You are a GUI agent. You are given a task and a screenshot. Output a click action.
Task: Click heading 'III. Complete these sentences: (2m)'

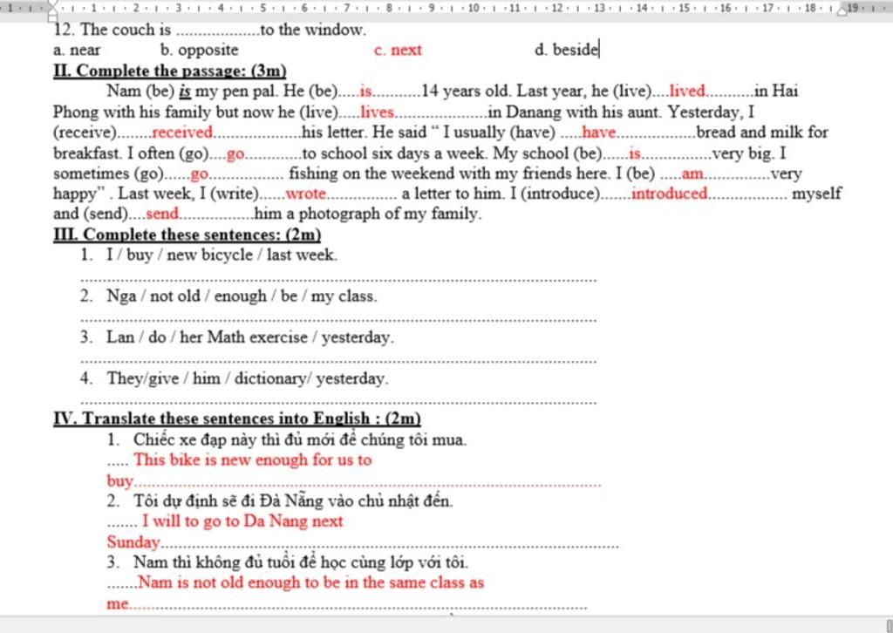click(187, 235)
